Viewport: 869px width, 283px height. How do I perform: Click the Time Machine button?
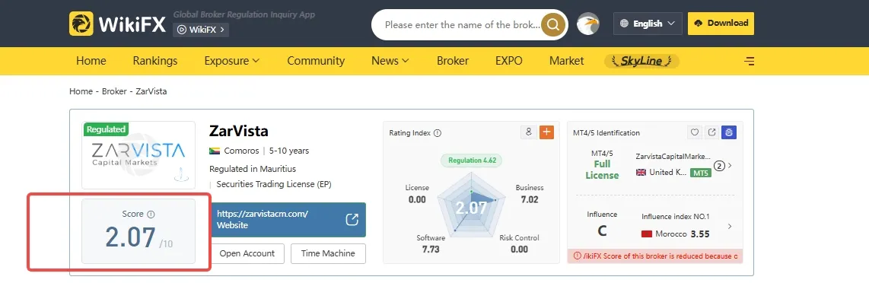328,253
